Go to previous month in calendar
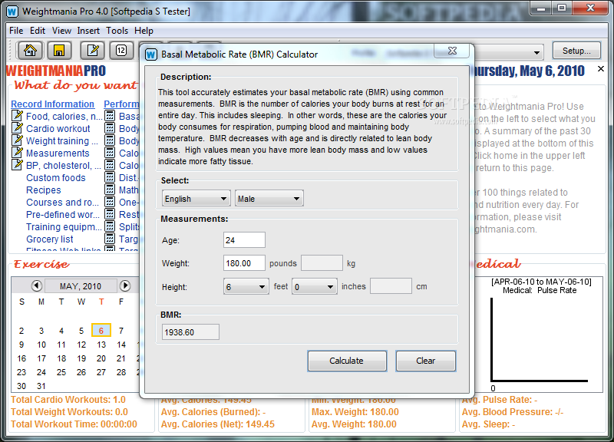 (36, 285)
